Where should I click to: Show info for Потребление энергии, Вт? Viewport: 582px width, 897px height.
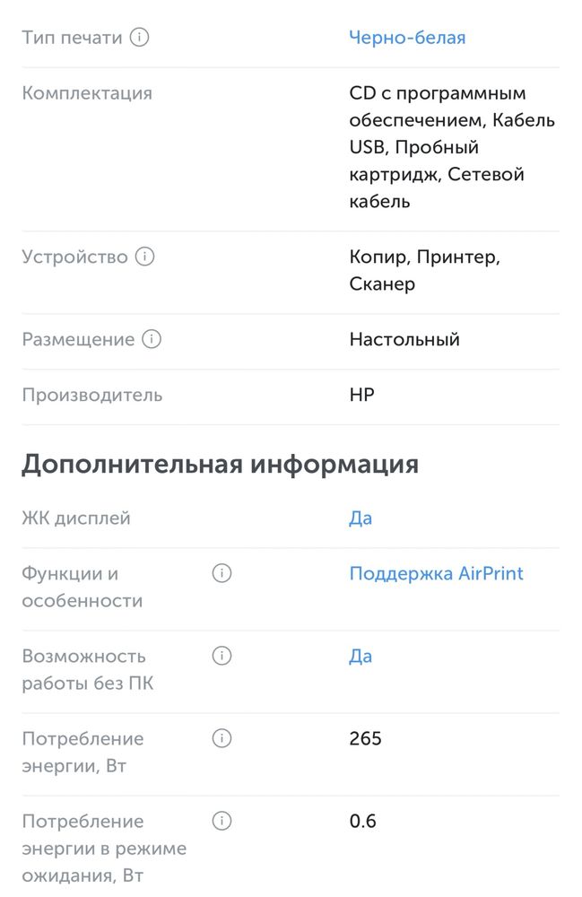click(222, 738)
